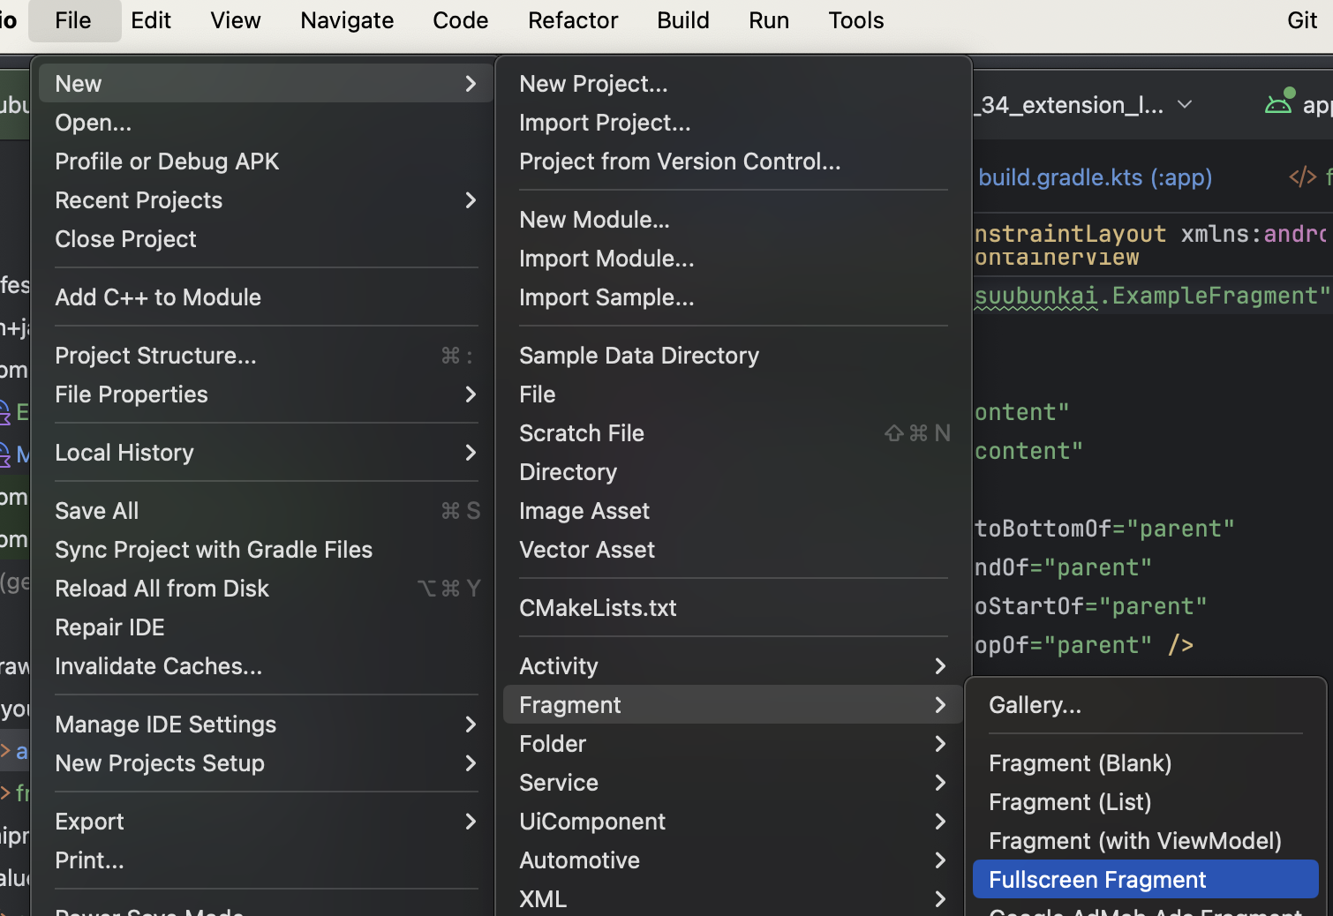Viewport: 1333px width, 916px height.
Task: Open device selector dropdown chevron
Action: [x=1185, y=104]
